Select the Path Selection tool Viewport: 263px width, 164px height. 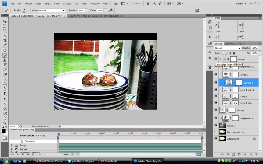[5, 98]
